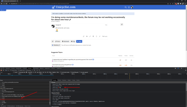The height and width of the screenshot is (107, 187).
Task: Open the Freewheel Unicycling Megathread link
Action: [62, 65]
